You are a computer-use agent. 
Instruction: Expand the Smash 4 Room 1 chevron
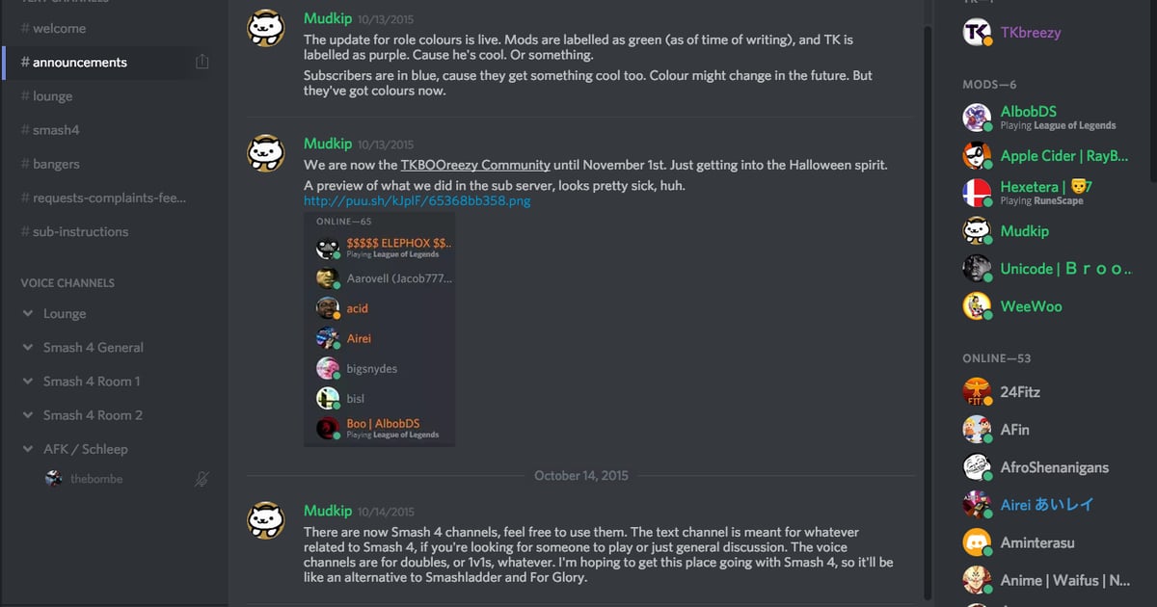pos(28,382)
